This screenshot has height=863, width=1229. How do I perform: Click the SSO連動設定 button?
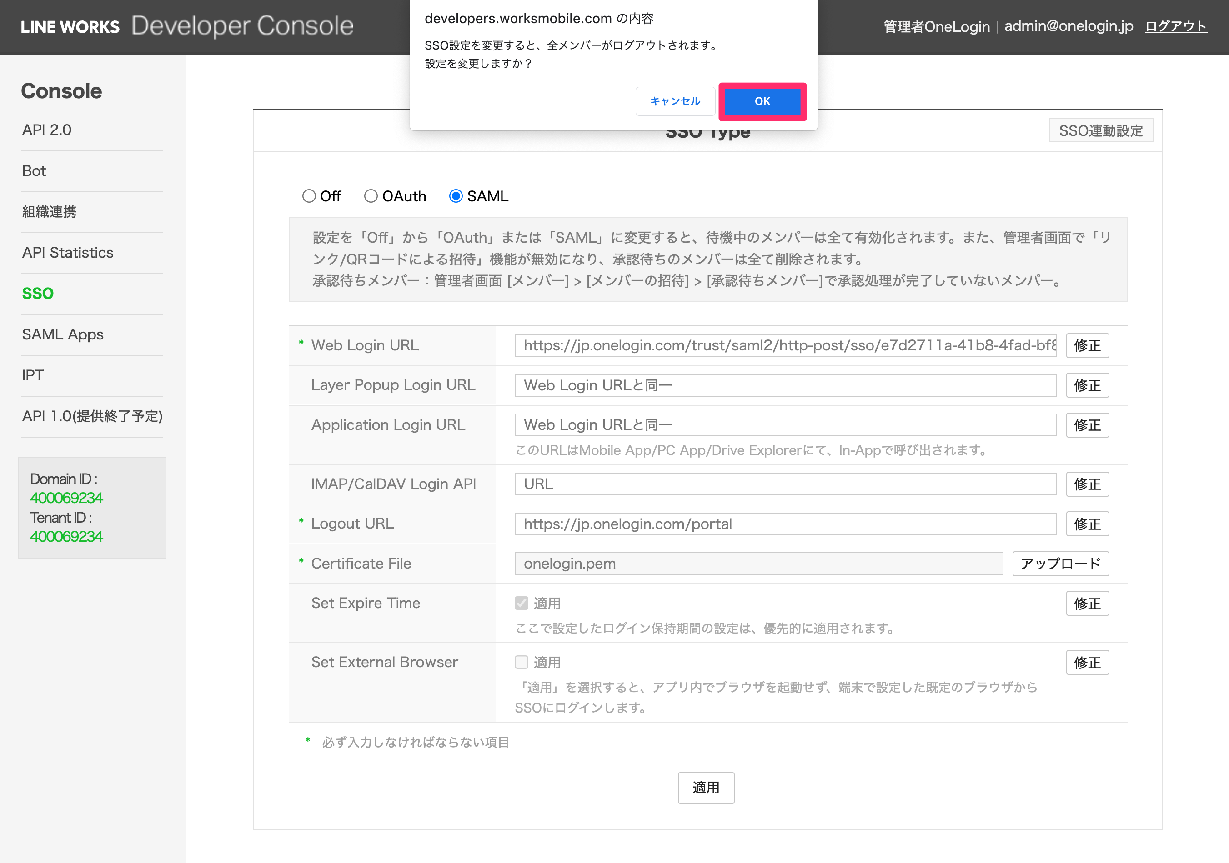pos(1100,130)
